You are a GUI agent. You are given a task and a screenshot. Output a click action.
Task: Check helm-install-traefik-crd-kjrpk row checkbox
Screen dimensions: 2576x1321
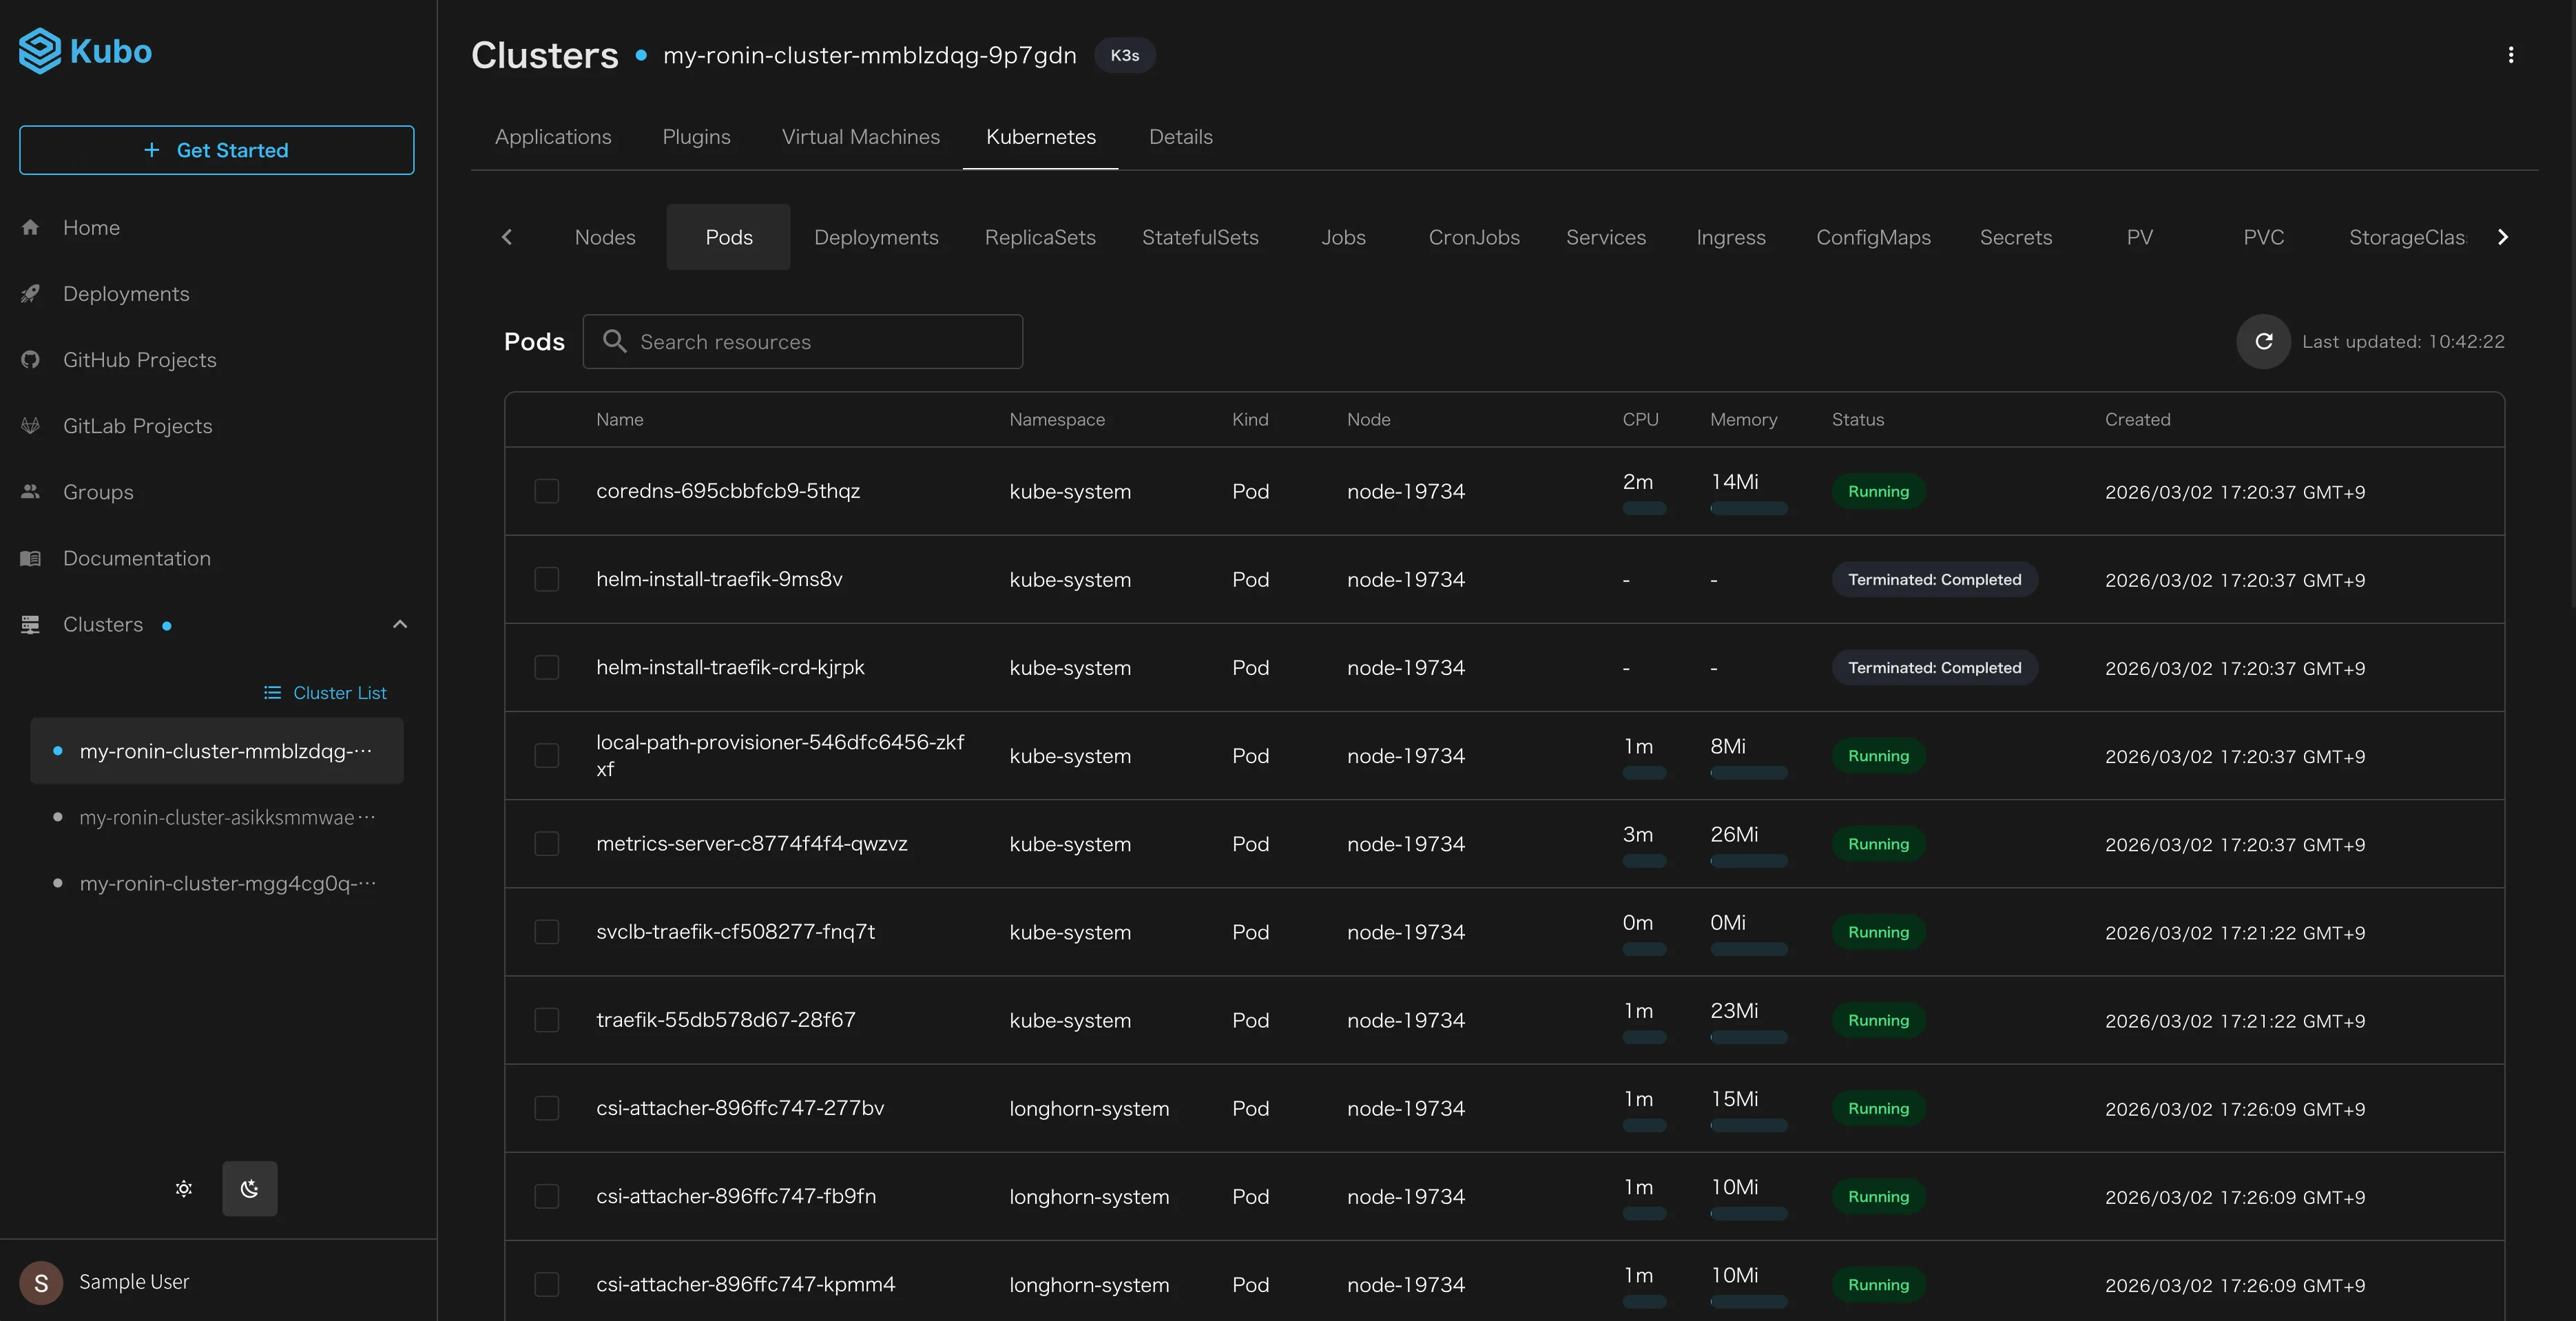point(547,667)
